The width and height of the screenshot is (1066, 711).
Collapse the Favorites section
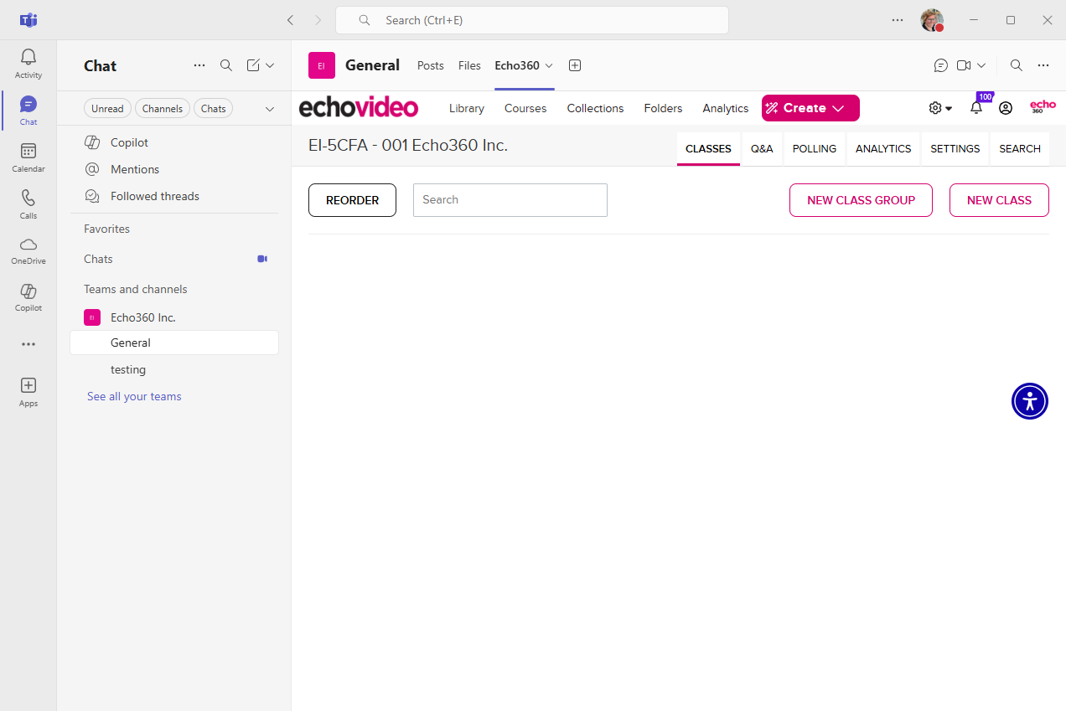point(106,229)
